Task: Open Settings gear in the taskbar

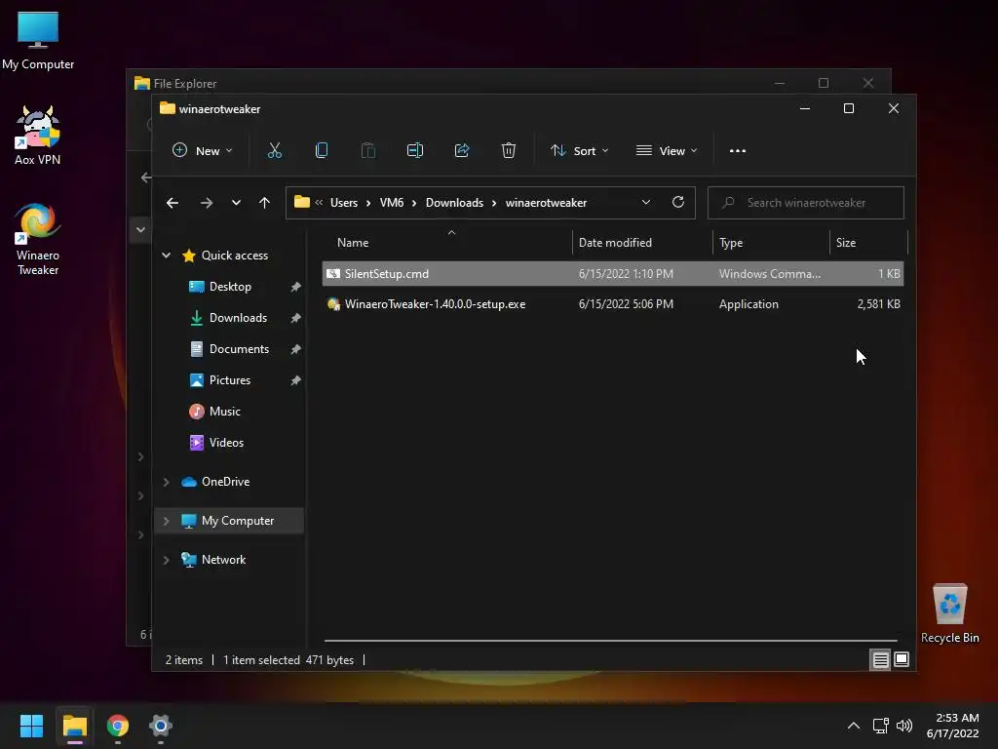Action: [x=161, y=726]
